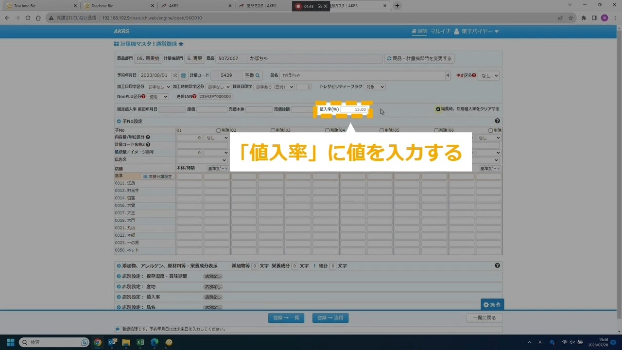Image resolution: width=622 pixels, height=350 pixels.
Task: Click the help icon beside 送信JAN
Action: pyautogui.click(x=194, y=96)
